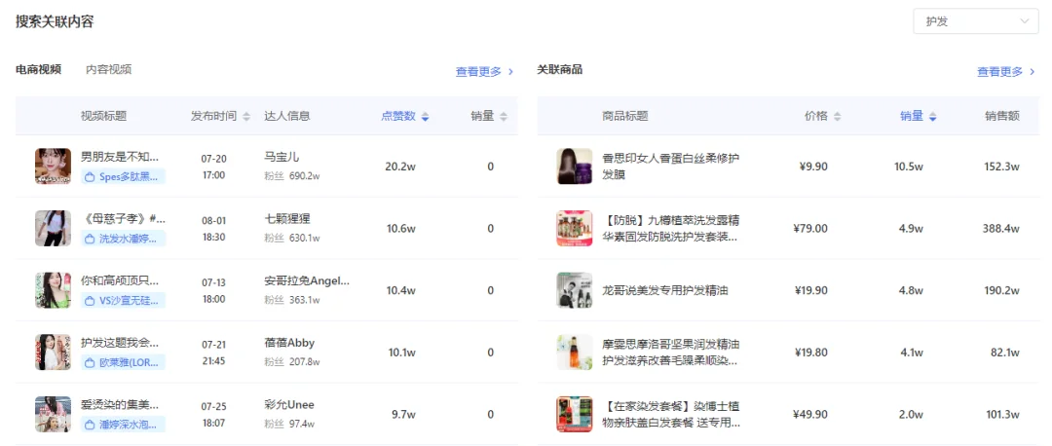Click the 销售额 column header

coord(1002,116)
